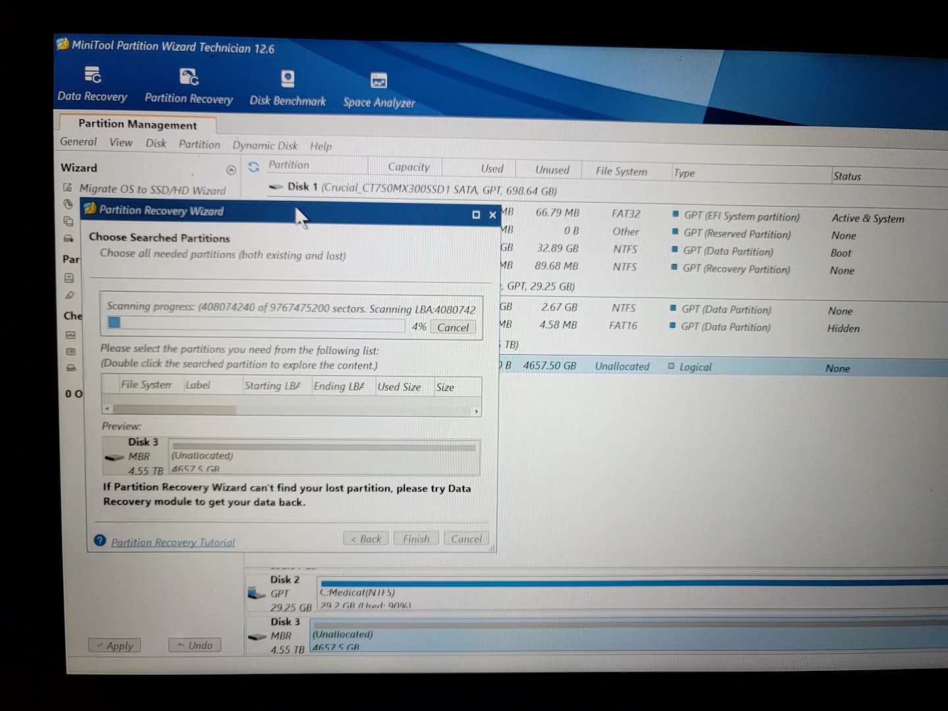
Task: Open the Partition Recovery Tutorial link
Action: click(x=173, y=542)
